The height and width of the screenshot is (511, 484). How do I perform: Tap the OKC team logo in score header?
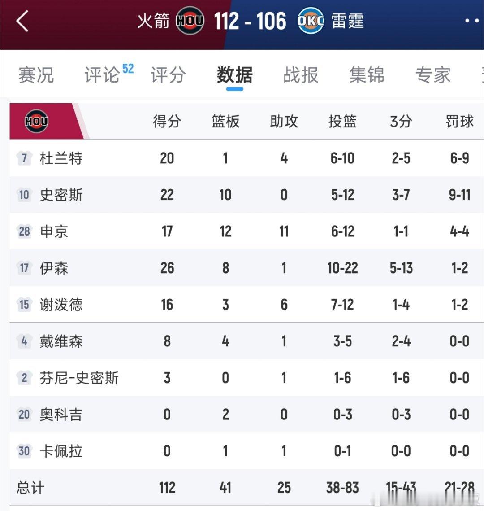[311, 21]
